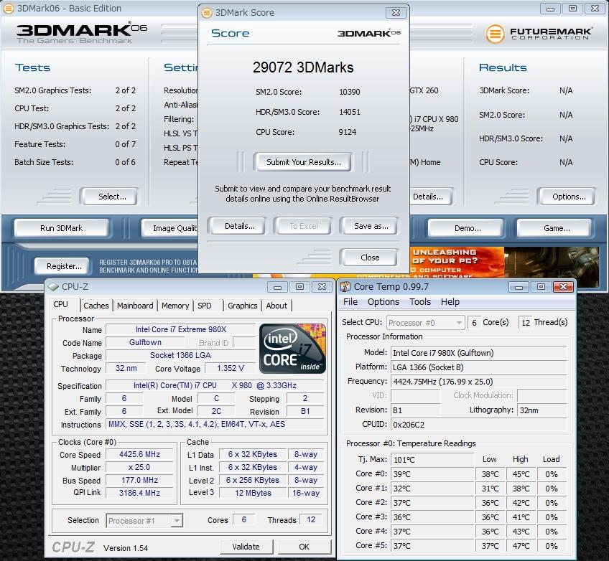Minimize the 3DMark06 main window
The width and height of the screenshot is (609, 561).
click(550, 9)
